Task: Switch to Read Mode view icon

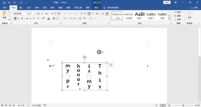Action: click(x=156, y=105)
